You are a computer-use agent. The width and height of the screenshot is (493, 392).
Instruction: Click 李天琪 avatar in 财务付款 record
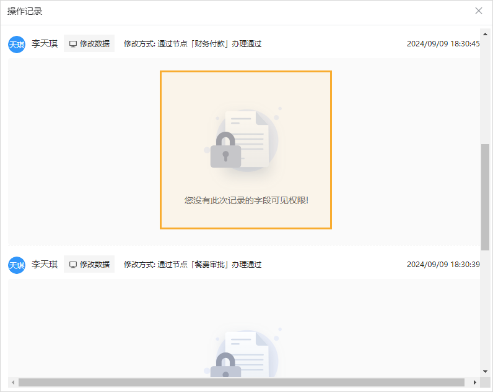[x=17, y=45]
